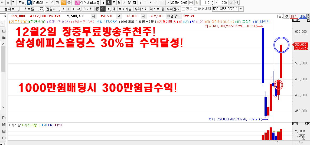Expand the stock code history dropdown
310x145 pixels.
coord(47,3)
